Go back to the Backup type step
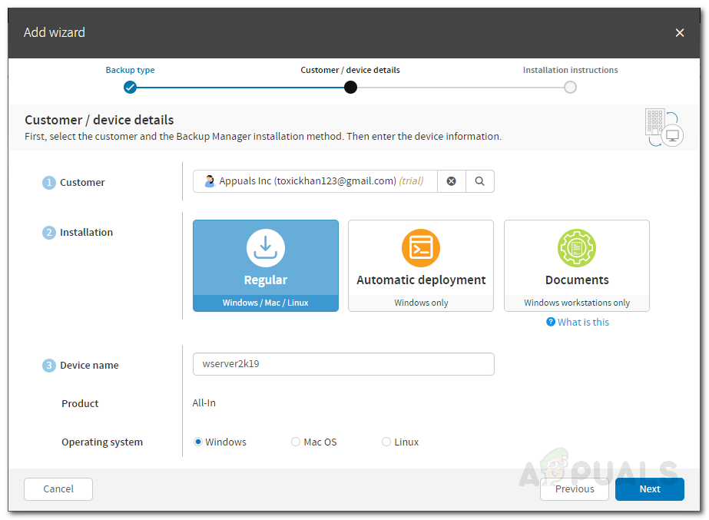The image size is (709, 520). 131,88
